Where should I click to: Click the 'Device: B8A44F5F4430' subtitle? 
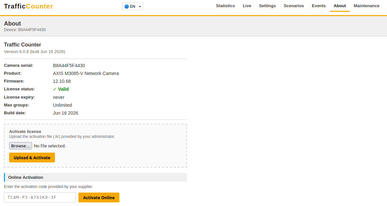coord(25,30)
